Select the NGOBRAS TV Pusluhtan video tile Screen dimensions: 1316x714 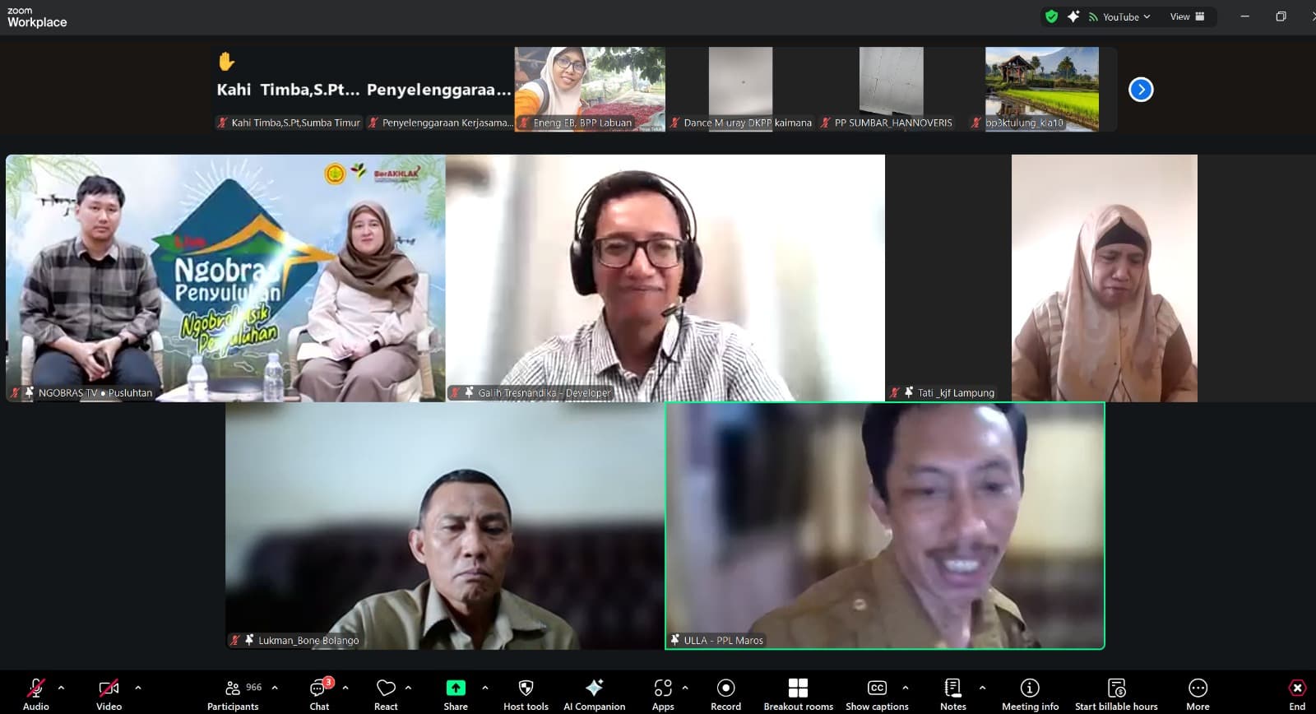tap(225, 278)
